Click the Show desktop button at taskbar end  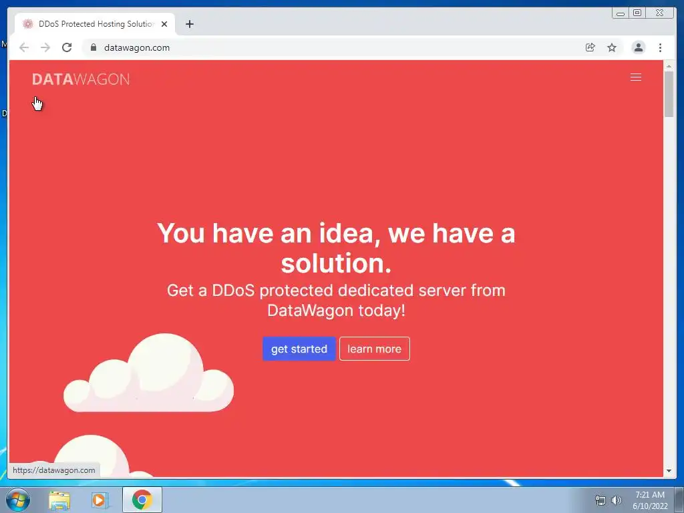679,500
